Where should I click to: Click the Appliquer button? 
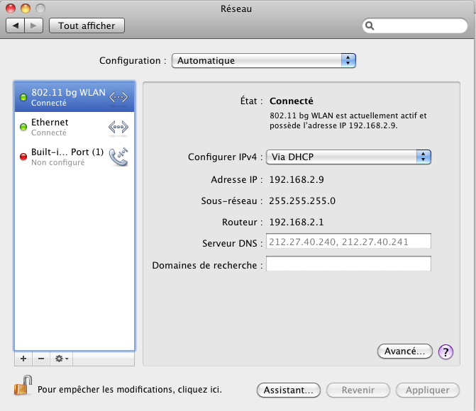coord(428,390)
